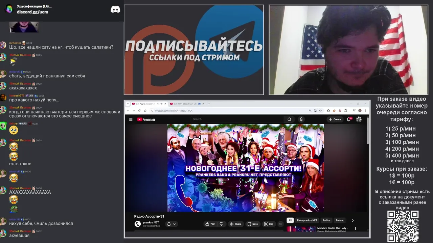Open browser extensions puzzle icon

click(346, 111)
